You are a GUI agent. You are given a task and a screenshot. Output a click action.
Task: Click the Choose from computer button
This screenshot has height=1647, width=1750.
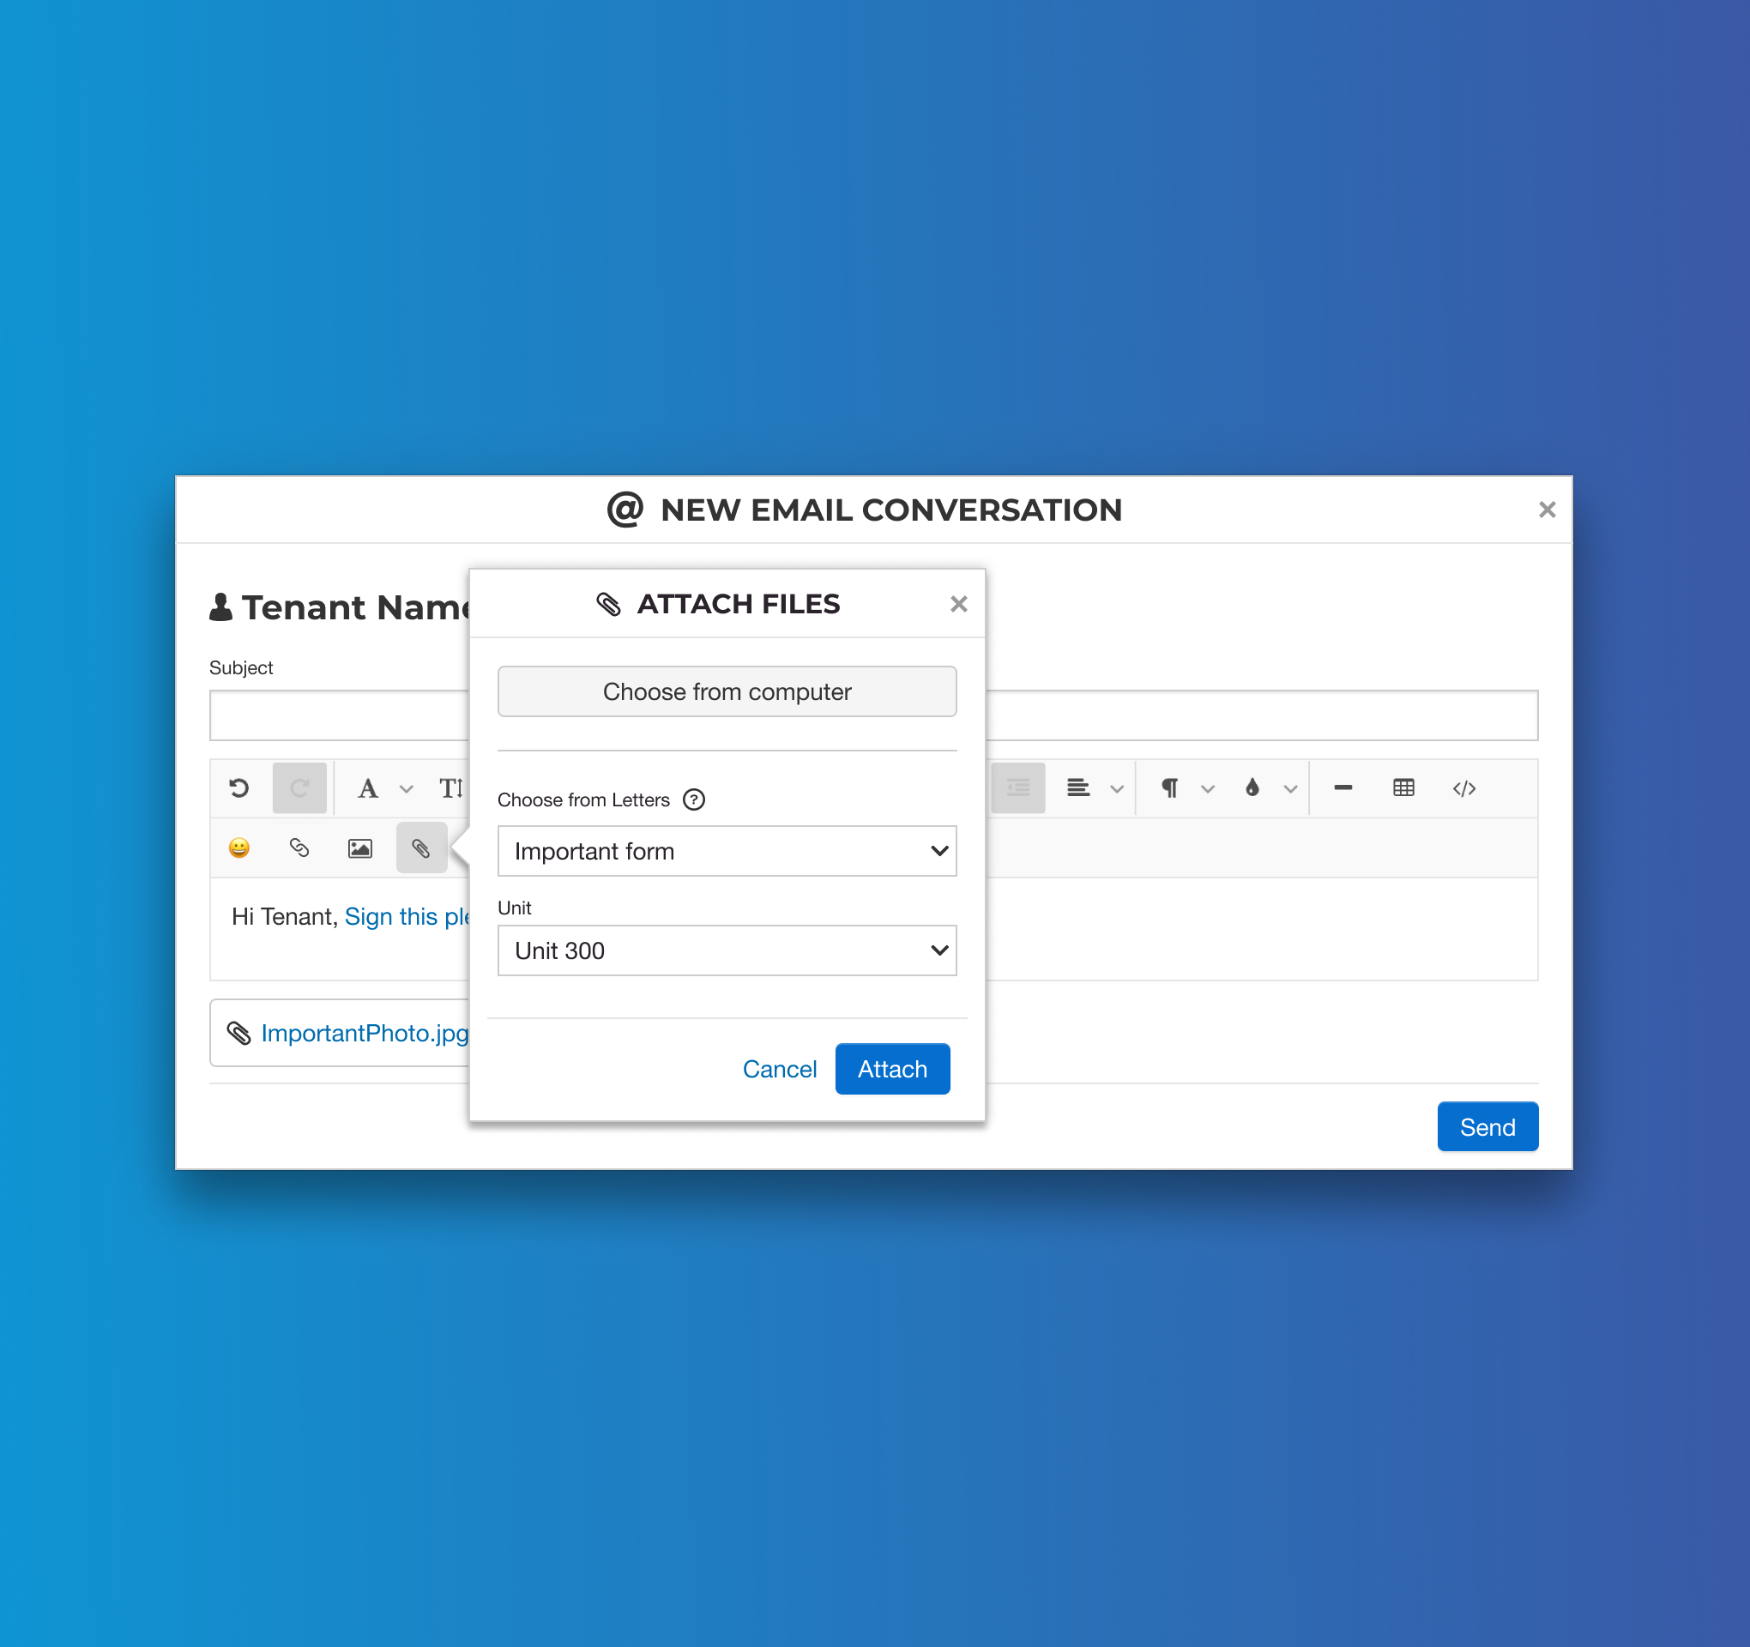point(727,692)
